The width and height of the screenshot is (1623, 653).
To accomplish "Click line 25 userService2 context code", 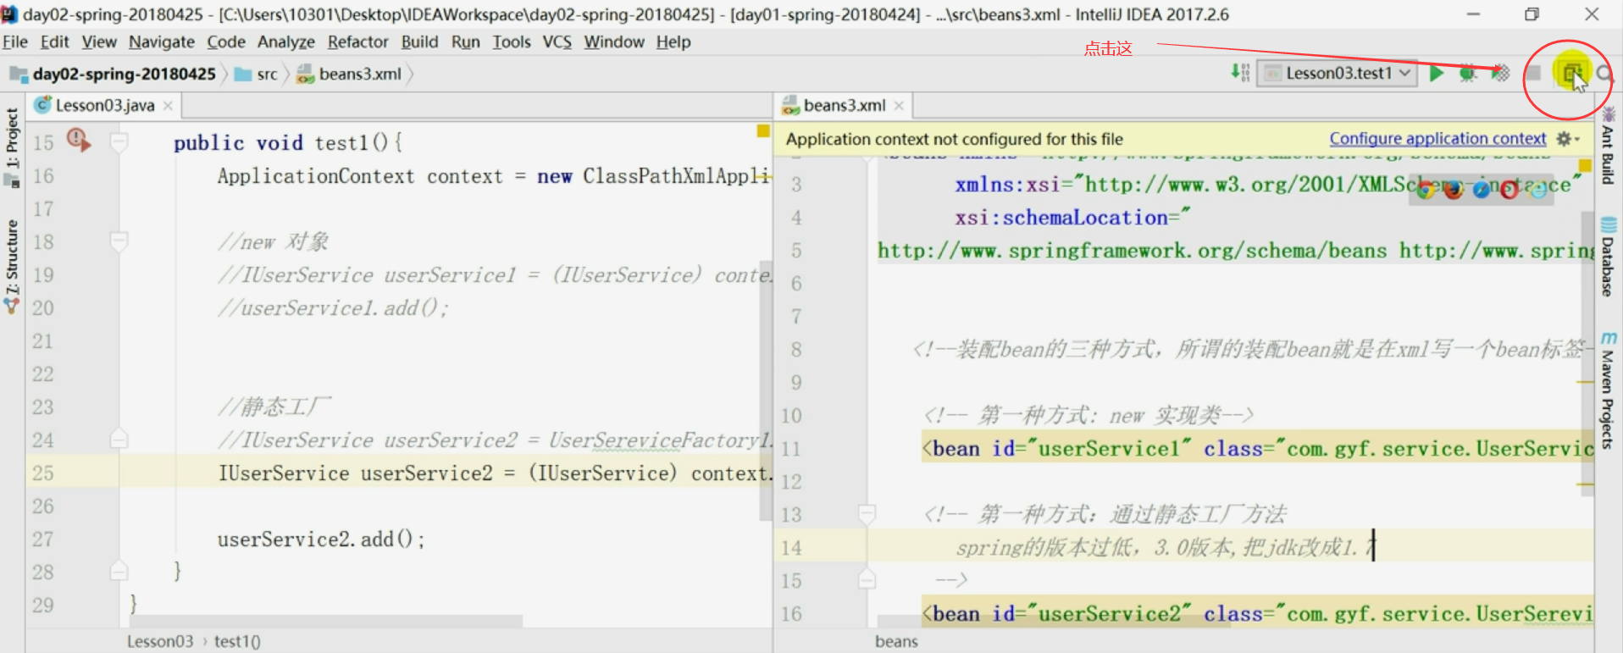I will (x=496, y=473).
